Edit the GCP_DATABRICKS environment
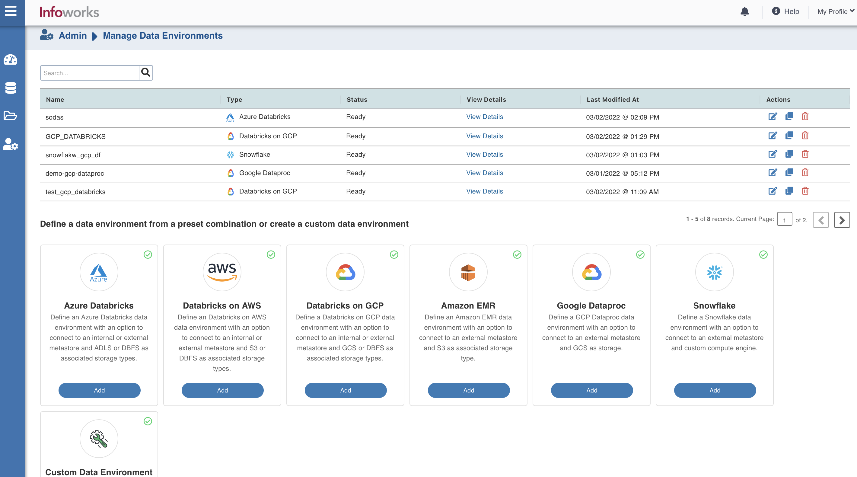Image resolution: width=857 pixels, height=477 pixels. 773,136
